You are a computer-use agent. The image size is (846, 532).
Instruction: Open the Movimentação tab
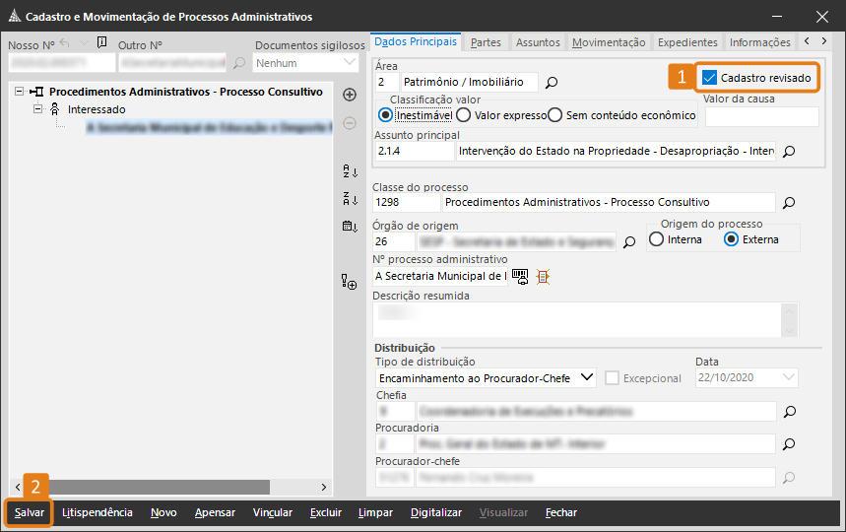click(x=609, y=42)
